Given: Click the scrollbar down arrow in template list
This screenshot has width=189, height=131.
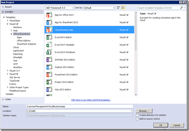Looking at the screenshot, I should click(136, 95).
